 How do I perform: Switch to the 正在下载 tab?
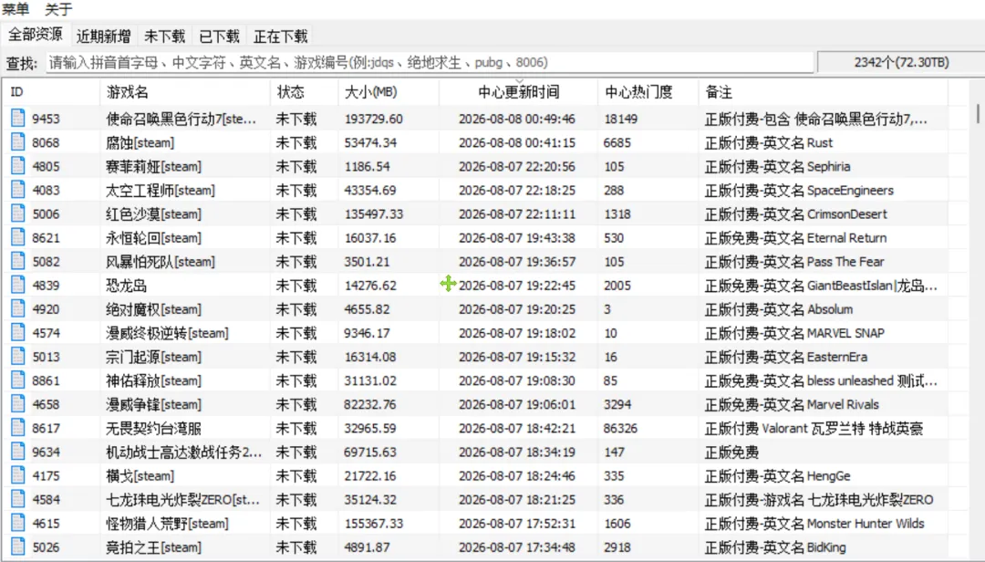click(x=281, y=36)
